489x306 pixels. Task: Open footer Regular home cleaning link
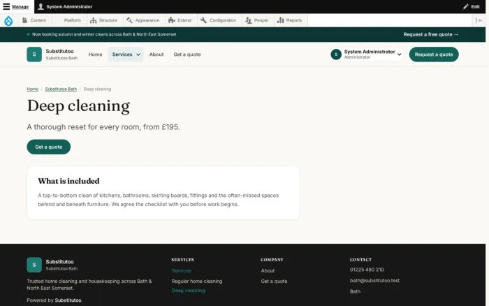[197, 282]
